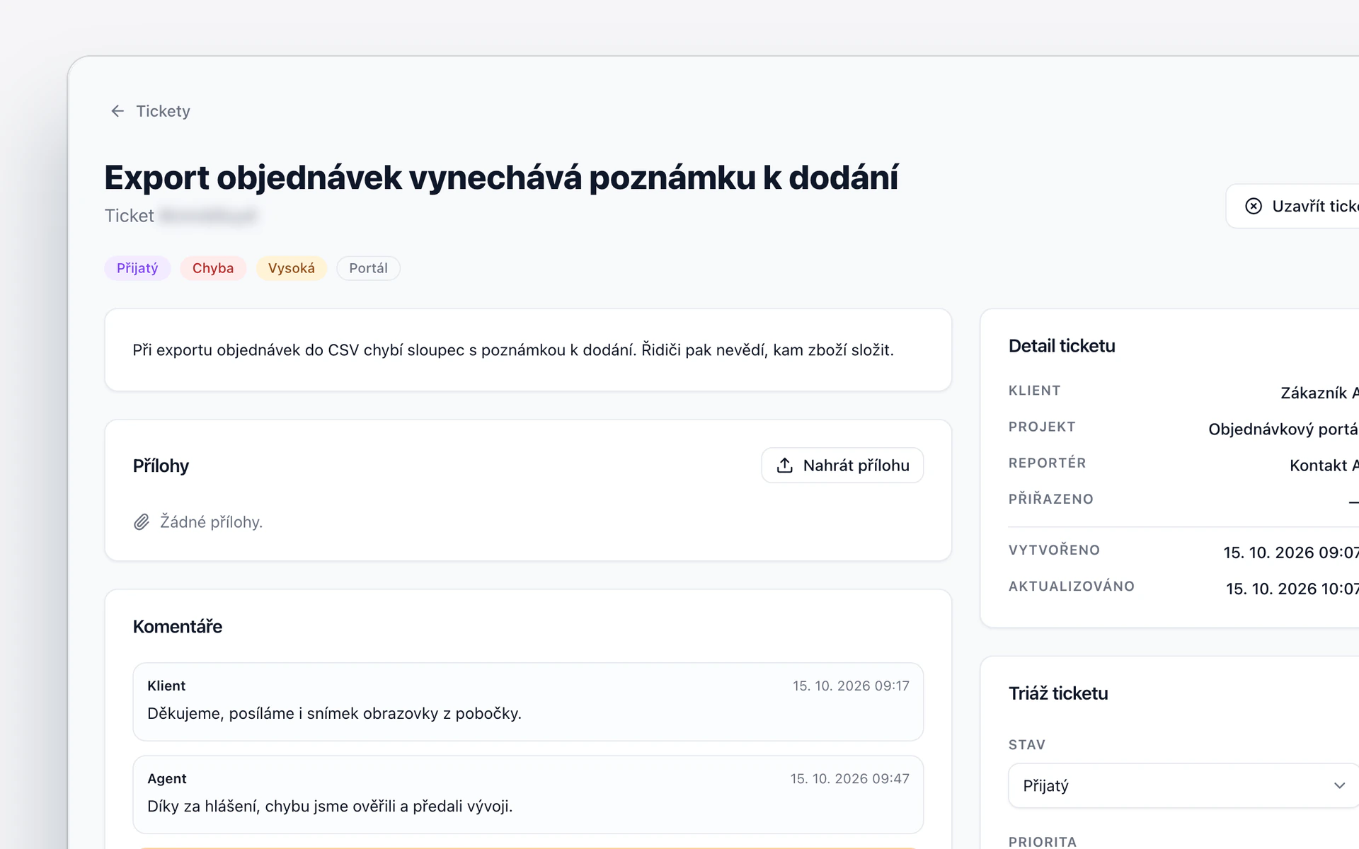The width and height of the screenshot is (1359, 849).
Task: Click the Objednávkový portál project value
Action: (1283, 429)
